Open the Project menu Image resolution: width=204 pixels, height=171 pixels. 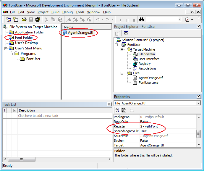(x=43, y=12)
